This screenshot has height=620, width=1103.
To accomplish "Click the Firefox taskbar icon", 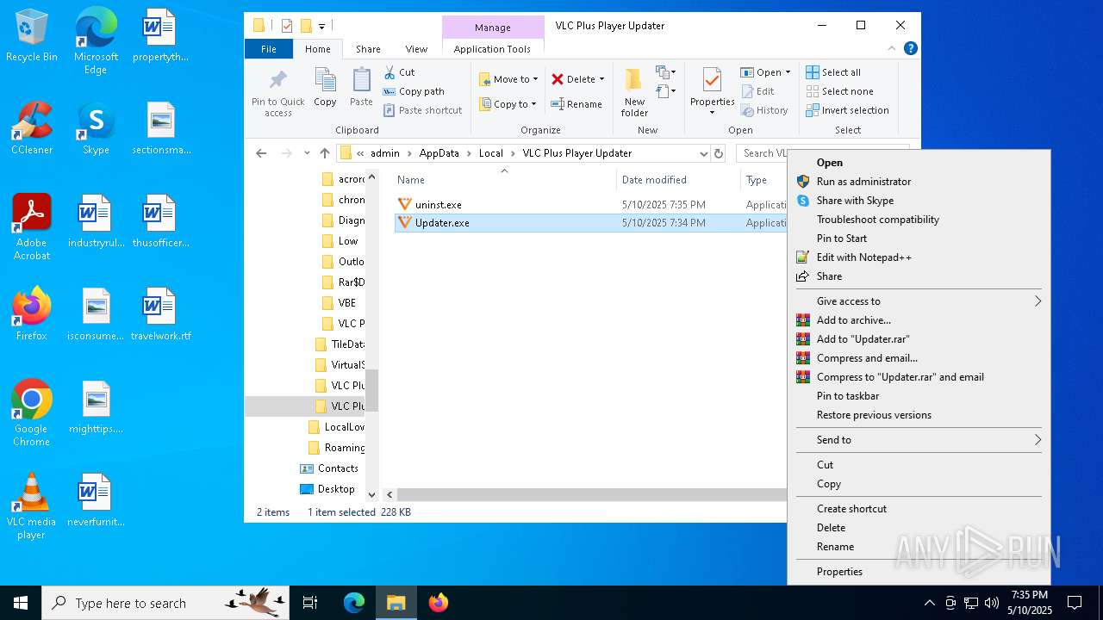I will [x=439, y=603].
